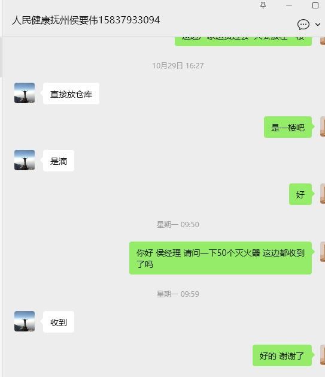This screenshot has height=377, width=325.
Task: Minimize the chat window
Action: [x=289, y=5]
